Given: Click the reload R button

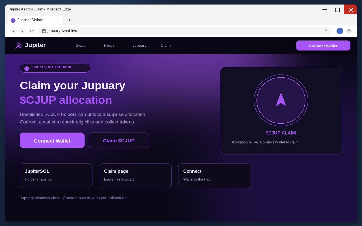Looking at the screenshot, I should pos(31,31).
